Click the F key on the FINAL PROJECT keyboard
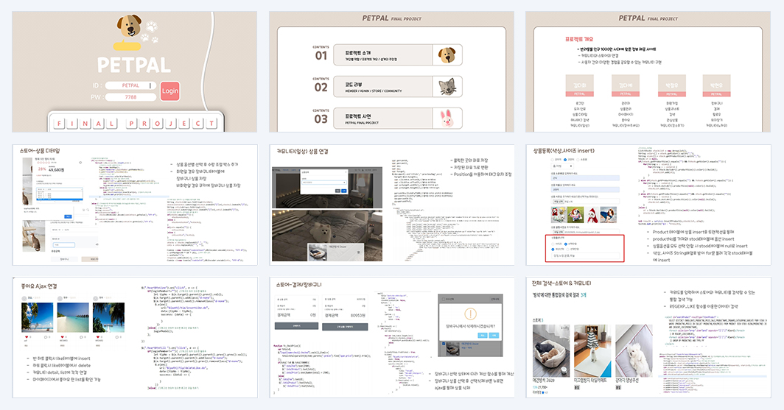This screenshot has height=410, width=784. click(59, 123)
